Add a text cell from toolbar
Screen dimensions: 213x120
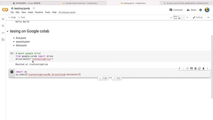[x=22, y=17]
